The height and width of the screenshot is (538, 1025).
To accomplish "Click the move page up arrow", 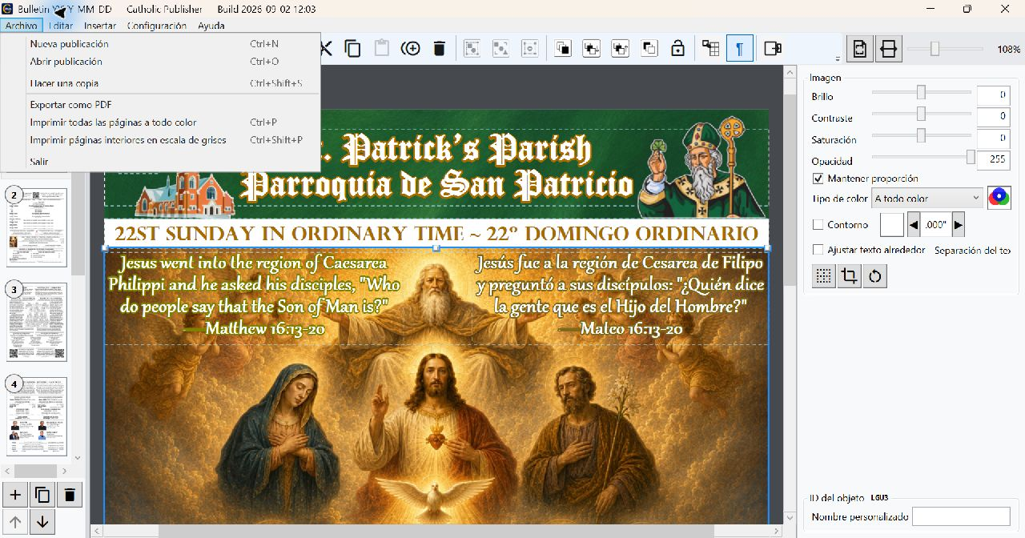I will point(15,522).
